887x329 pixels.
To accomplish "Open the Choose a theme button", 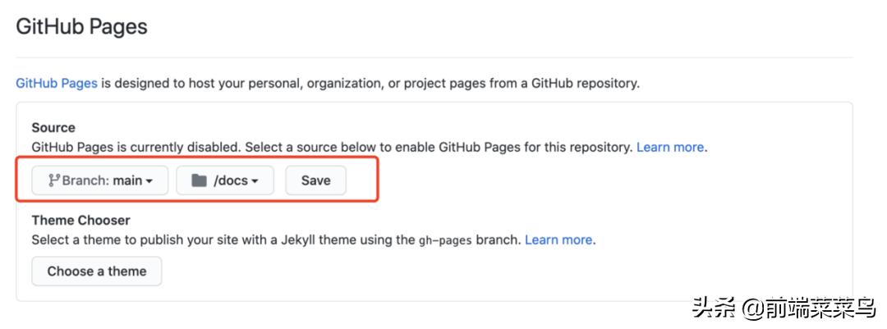I will pyautogui.click(x=97, y=271).
